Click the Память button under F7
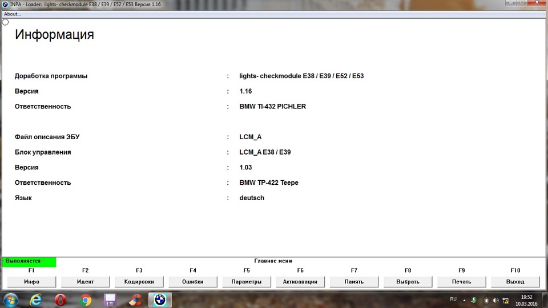The width and height of the screenshot is (548, 308). coord(354,282)
